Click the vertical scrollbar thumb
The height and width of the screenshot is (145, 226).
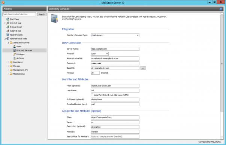(x=222, y=63)
